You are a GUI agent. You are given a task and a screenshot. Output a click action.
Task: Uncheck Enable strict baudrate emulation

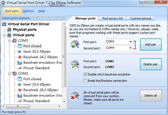coord(85,74)
